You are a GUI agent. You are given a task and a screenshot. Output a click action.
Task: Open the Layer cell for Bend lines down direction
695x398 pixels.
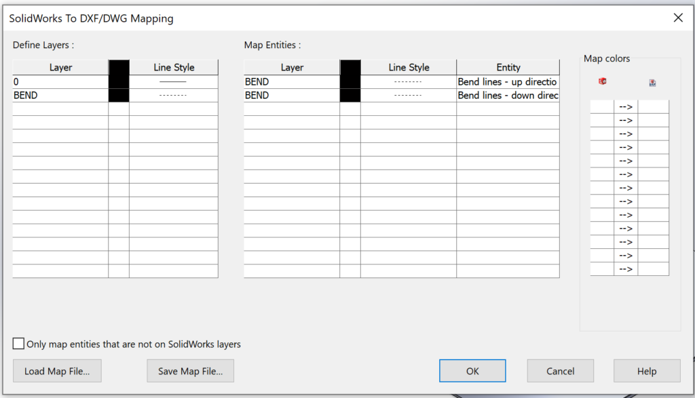(292, 95)
